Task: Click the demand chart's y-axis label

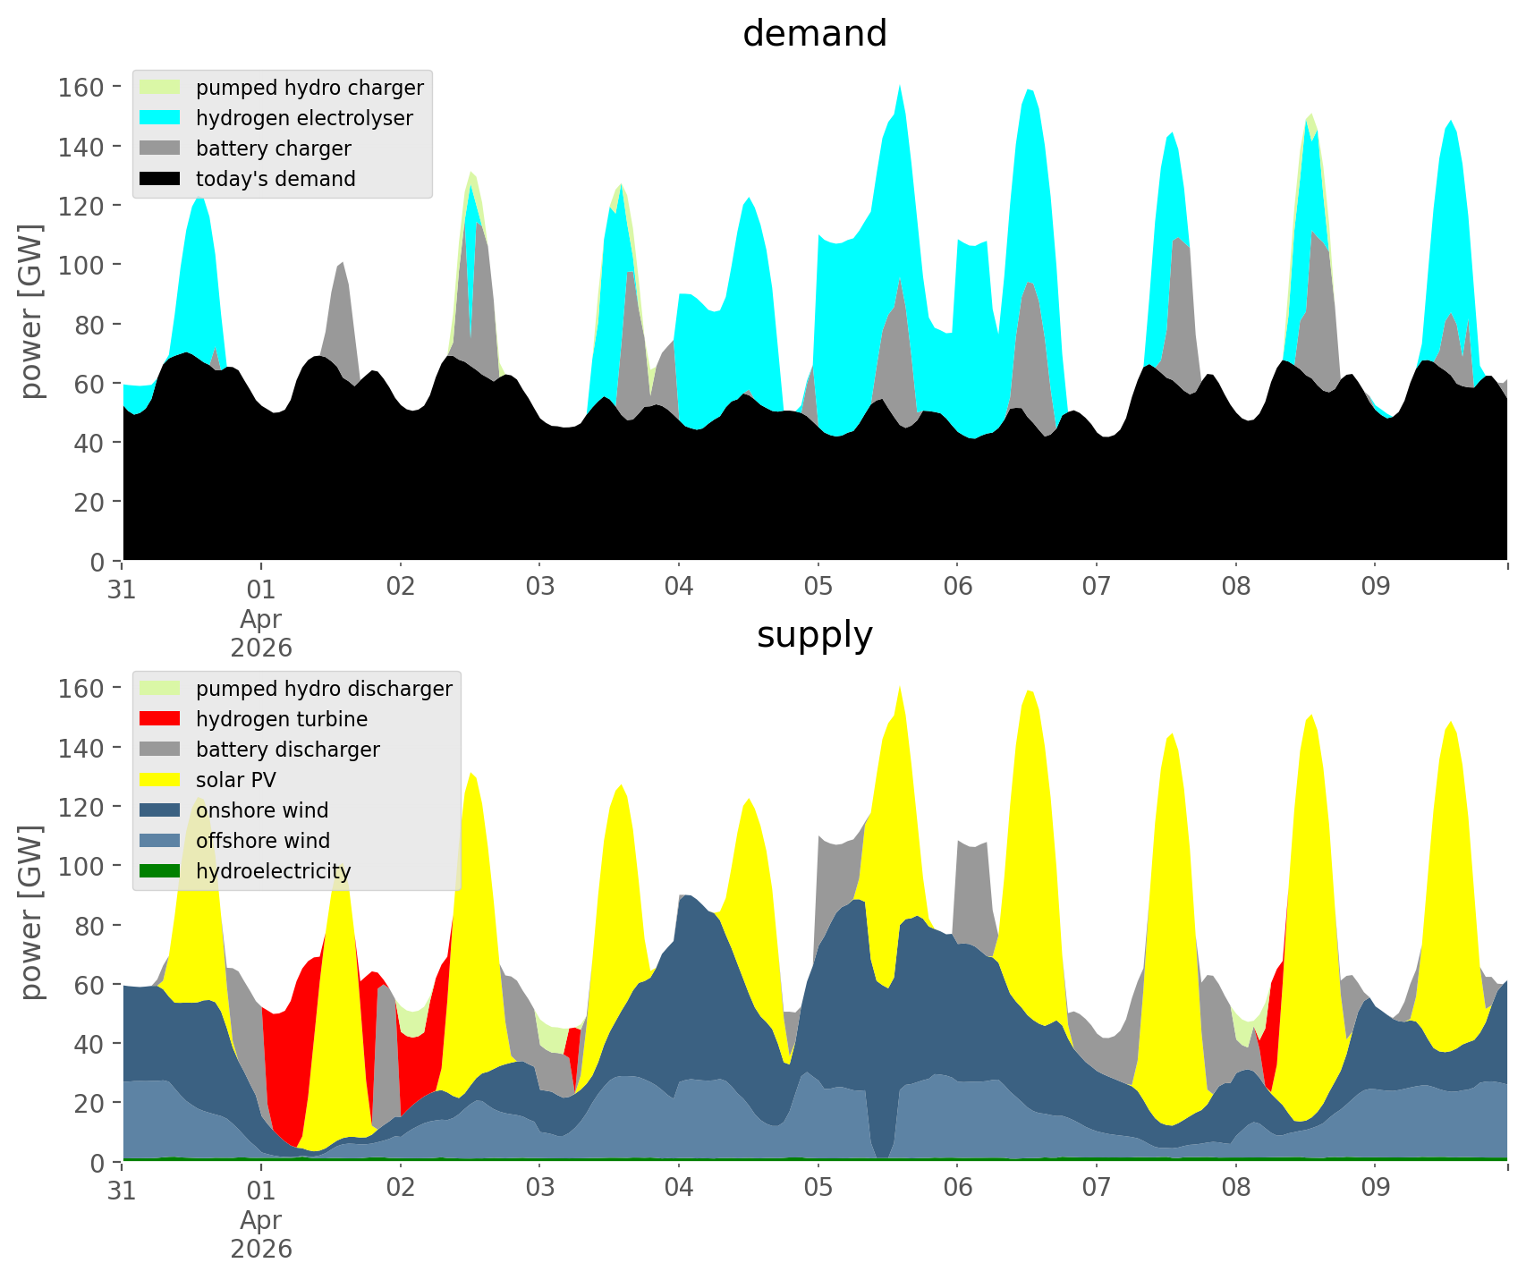Action: click(x=31, y=311)
